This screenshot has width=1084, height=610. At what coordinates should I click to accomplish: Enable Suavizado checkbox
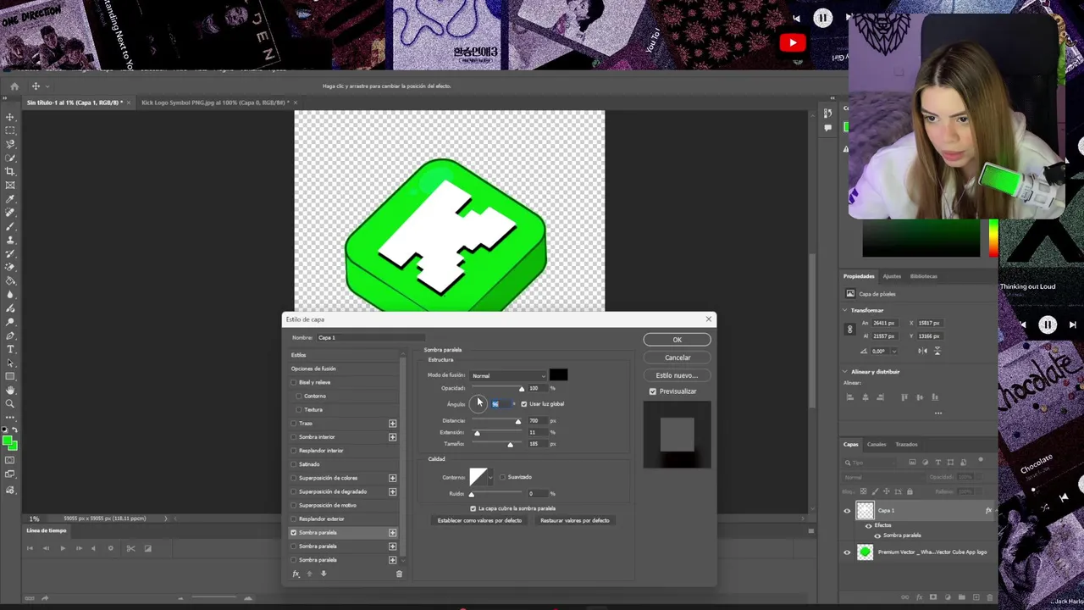[502, 477]
